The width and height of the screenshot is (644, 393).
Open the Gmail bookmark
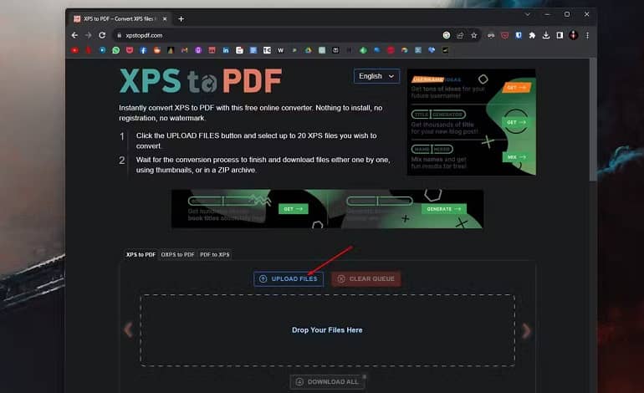click(x=184, y=50)
